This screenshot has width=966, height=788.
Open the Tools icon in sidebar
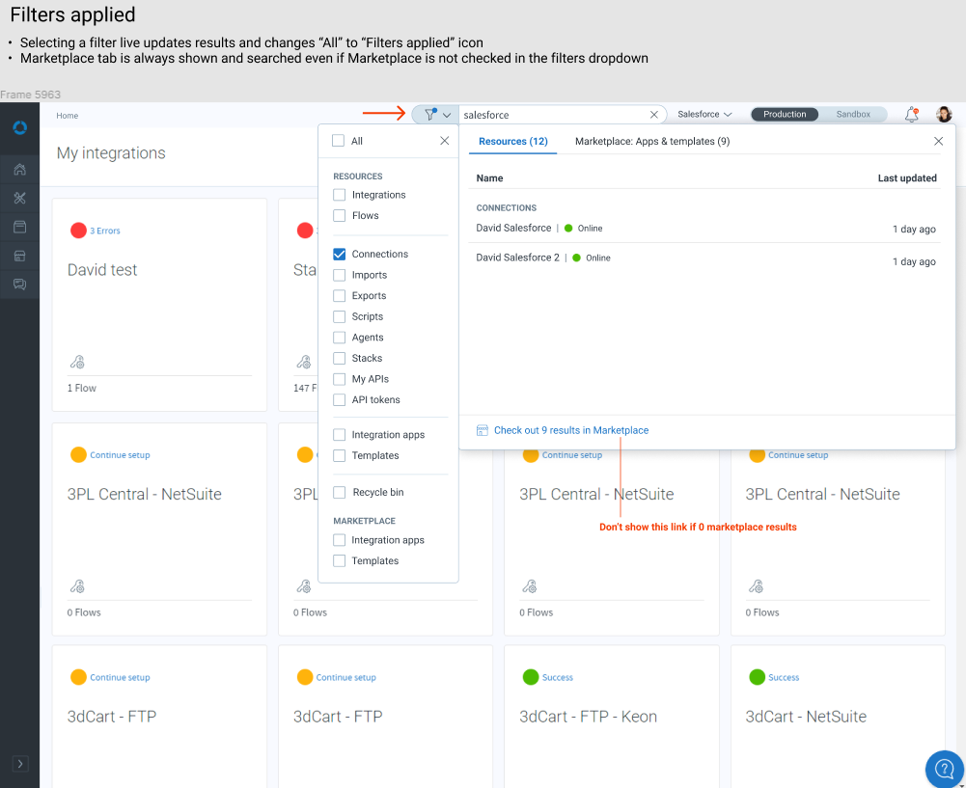[19, 198]
